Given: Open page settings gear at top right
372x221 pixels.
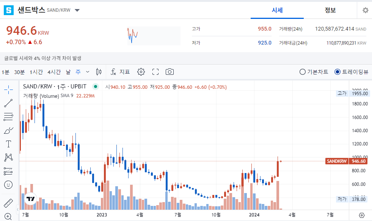Looking at the screenshot, I should click(365, 10).
